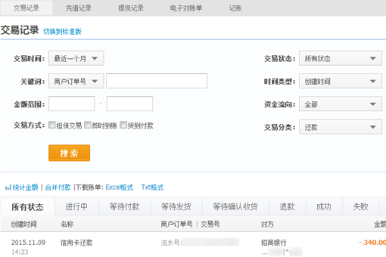The height and width of the screenshot is (257, 386).
Task: Show the 退款 status tab
Action: 287,207
